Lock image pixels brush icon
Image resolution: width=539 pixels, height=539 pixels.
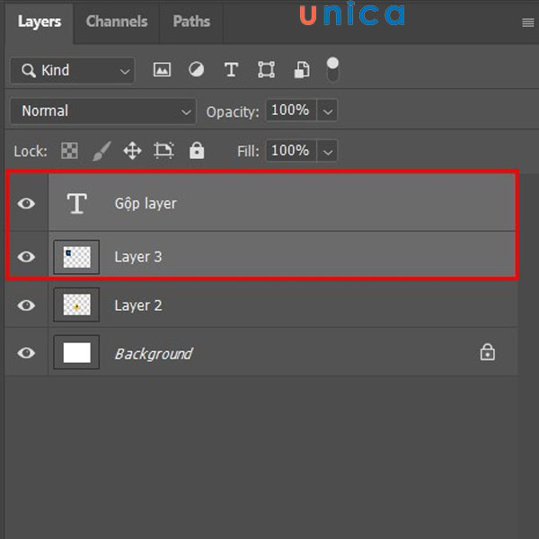point(102,151)
